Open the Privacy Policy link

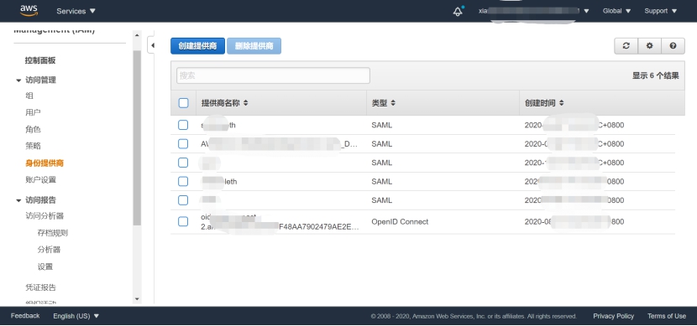point(613,316)
